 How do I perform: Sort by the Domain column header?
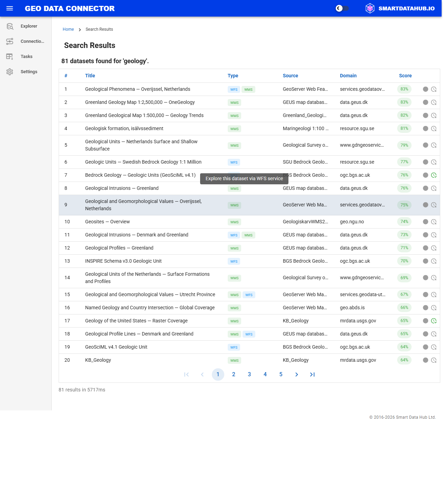click(x=348, y=76)
